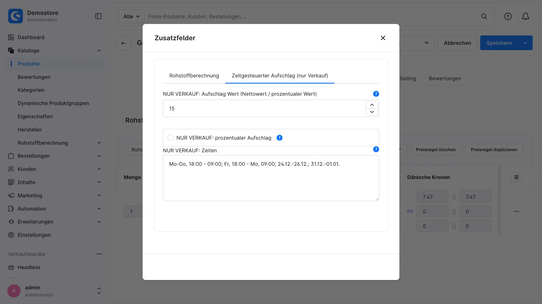Click into the Zeiten text area

point(271,178)
